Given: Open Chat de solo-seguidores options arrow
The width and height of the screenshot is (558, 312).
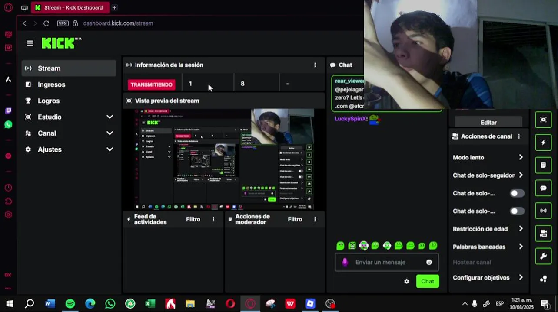Looking at the screenshot, I should (x=521, y=175).
